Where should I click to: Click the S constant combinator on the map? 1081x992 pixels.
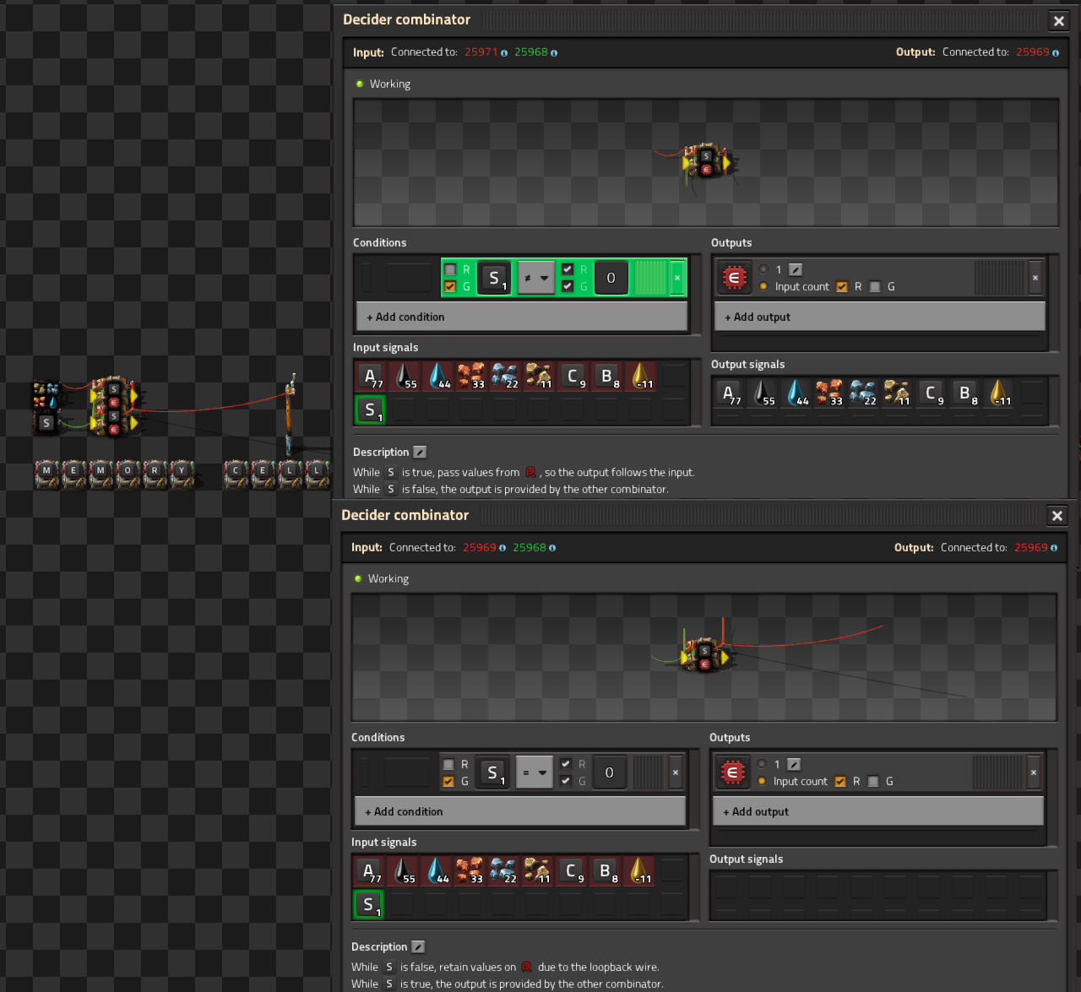46,422
